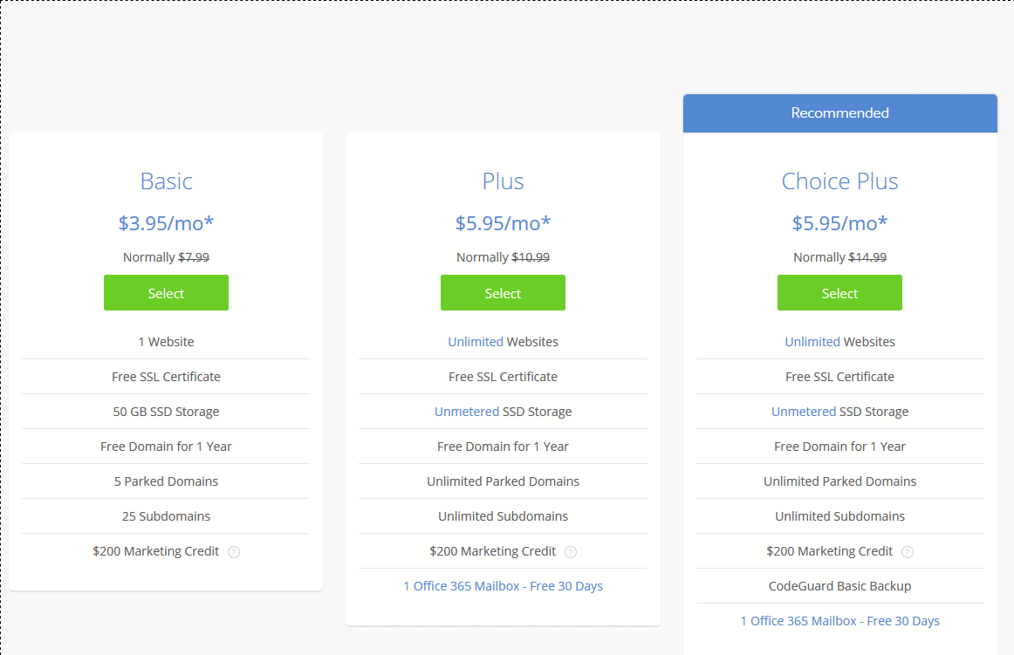This screenshot has height=655, width=1014.
Task: Click Plus plan Unlimited Parked Domains
Action: pos(504,481)
